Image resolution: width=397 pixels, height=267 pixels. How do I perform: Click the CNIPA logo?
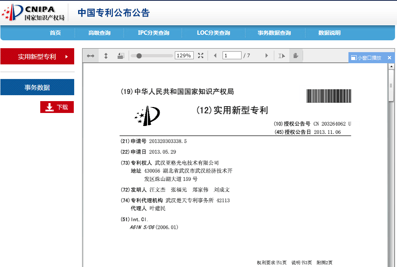(x=33, y=12)
